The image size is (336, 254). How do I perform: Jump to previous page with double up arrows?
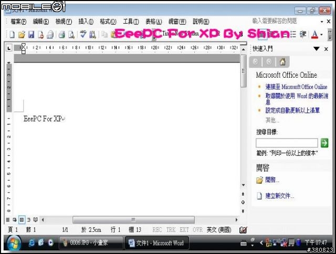243,194
